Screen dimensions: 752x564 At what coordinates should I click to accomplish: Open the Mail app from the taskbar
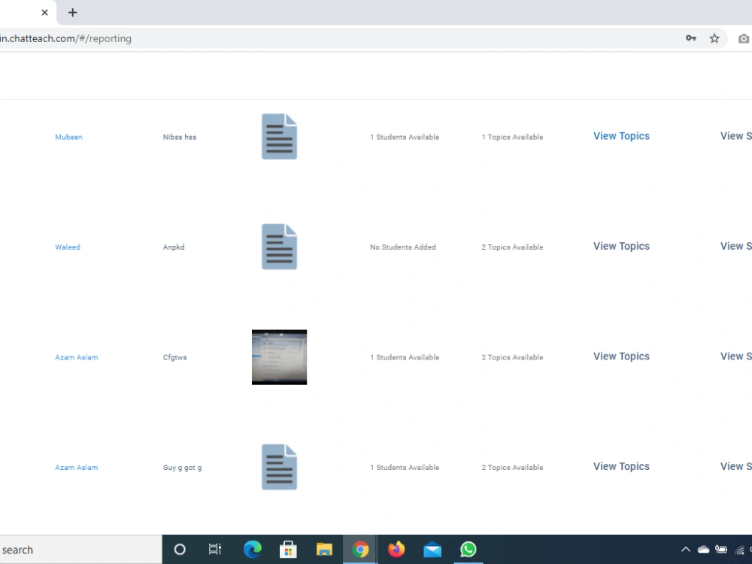tap(432, 549)
